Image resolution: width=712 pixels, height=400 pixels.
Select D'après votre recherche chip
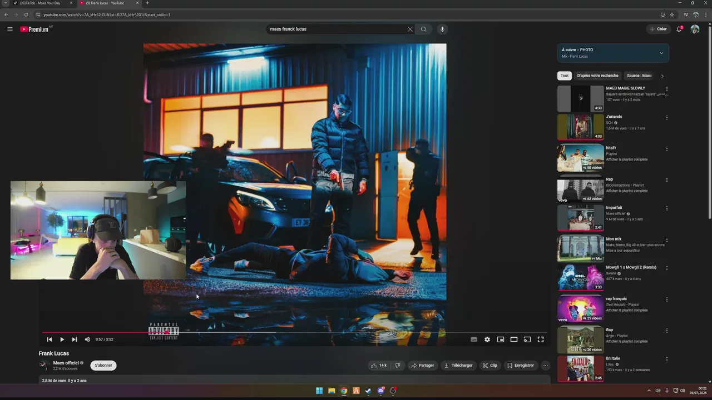[x=597, y=76]
